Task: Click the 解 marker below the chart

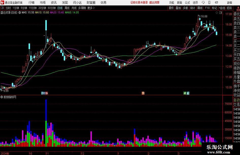Action: 188,93
